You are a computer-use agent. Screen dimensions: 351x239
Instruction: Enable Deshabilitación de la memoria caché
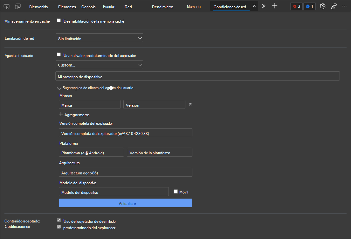click(x=59, y=20)
